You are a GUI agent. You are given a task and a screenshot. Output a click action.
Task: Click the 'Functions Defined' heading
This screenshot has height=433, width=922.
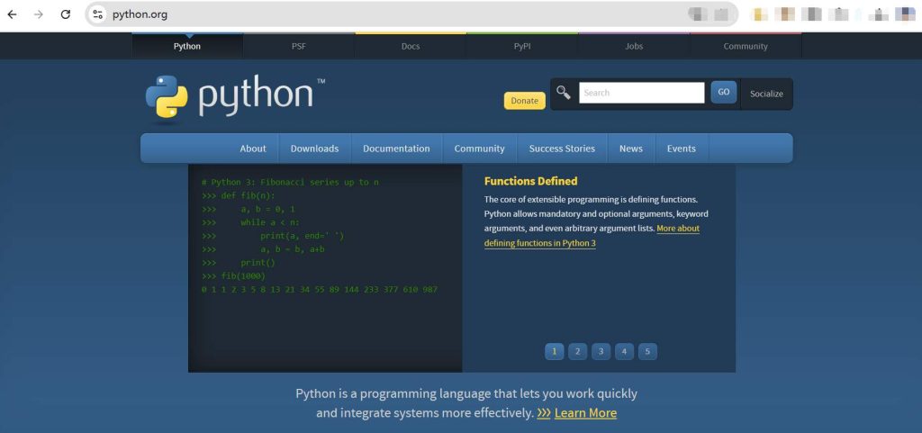[x=531, y=181]
